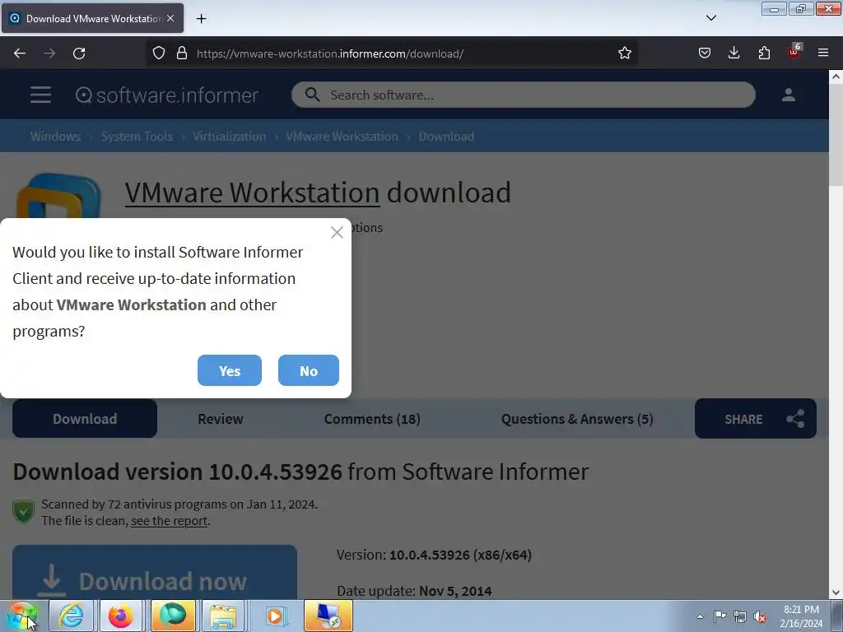Screen dimensions: 843x632
Task: Open the System Tools breadcrumb
Action: (137, 137)
